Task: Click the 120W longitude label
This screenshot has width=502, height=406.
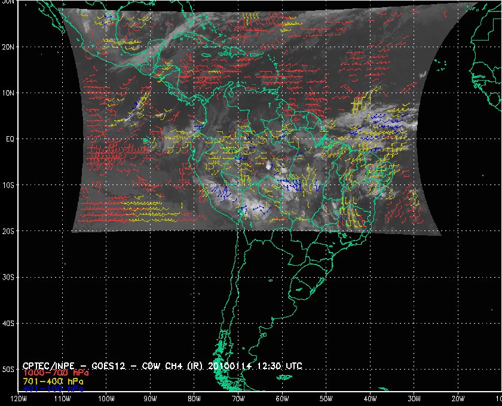Action: [19, 398]
